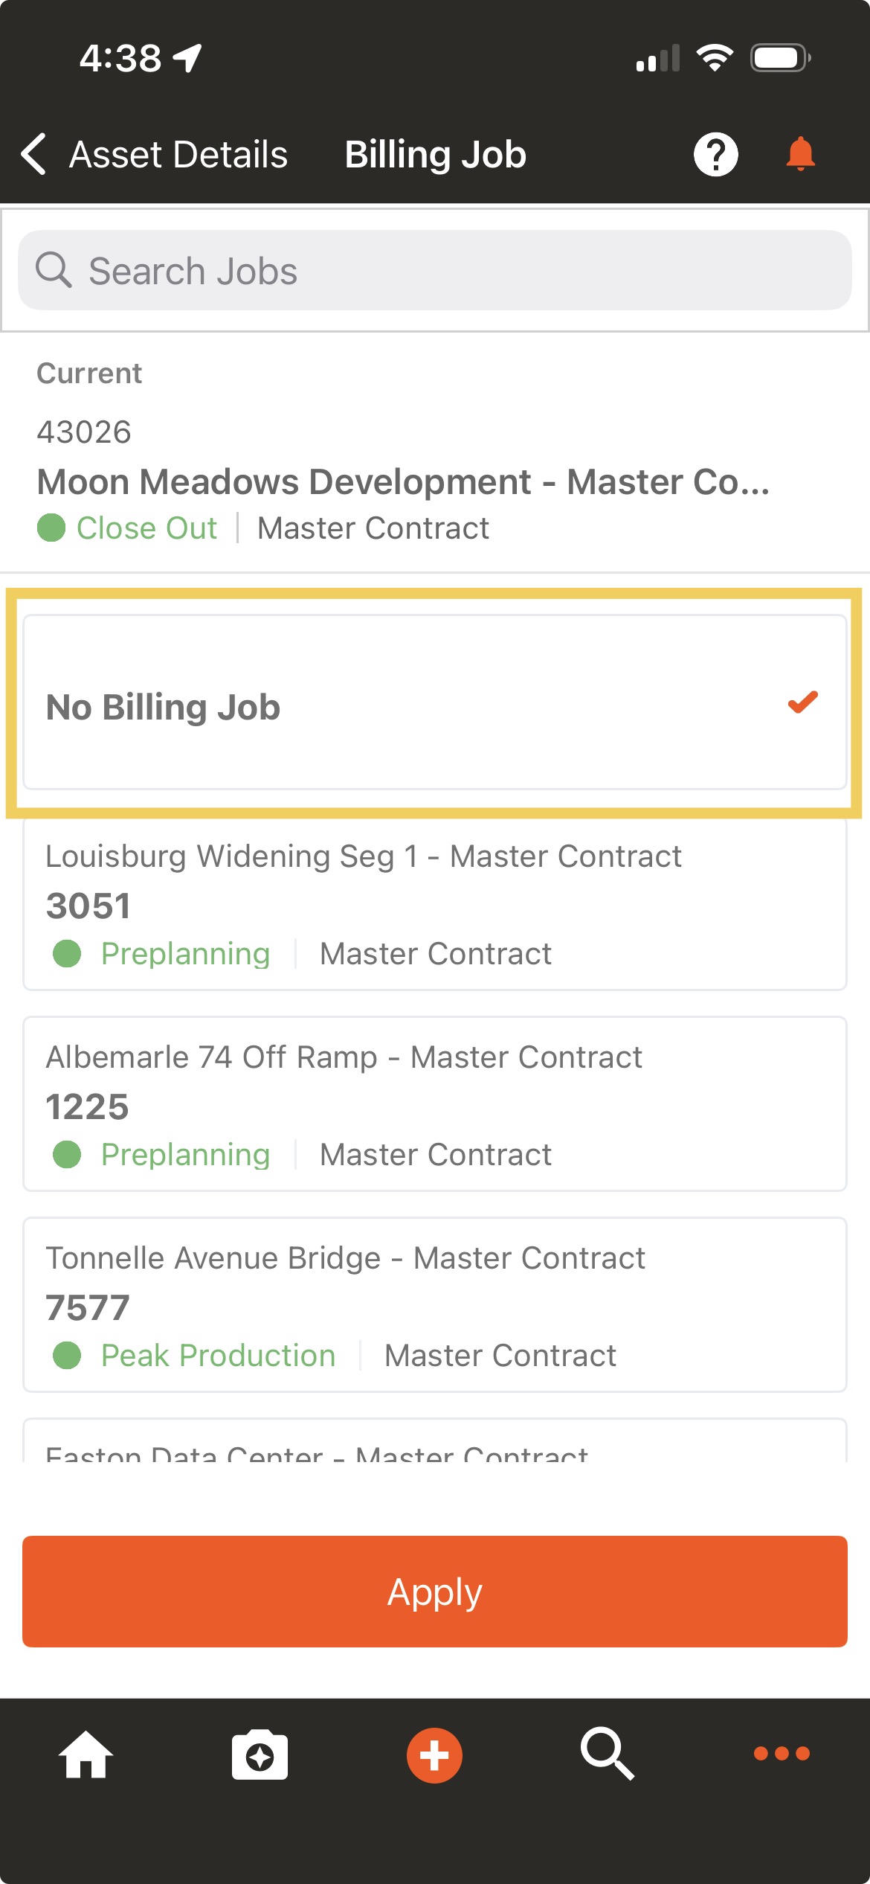870x1884 pixels.
Task: Toggle the orange checkmark on No Billing Job
Action: [x=803, y=702]
